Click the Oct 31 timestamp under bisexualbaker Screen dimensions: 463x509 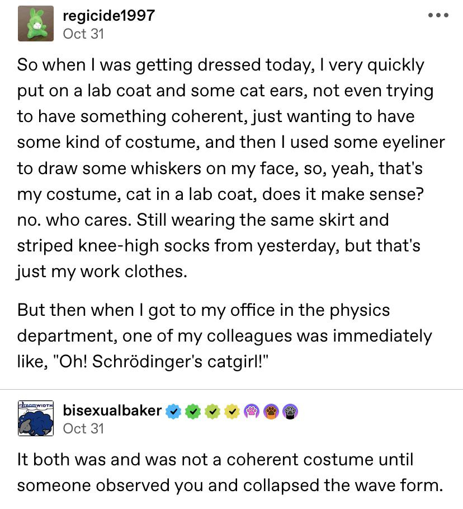[x=83, y=428]
